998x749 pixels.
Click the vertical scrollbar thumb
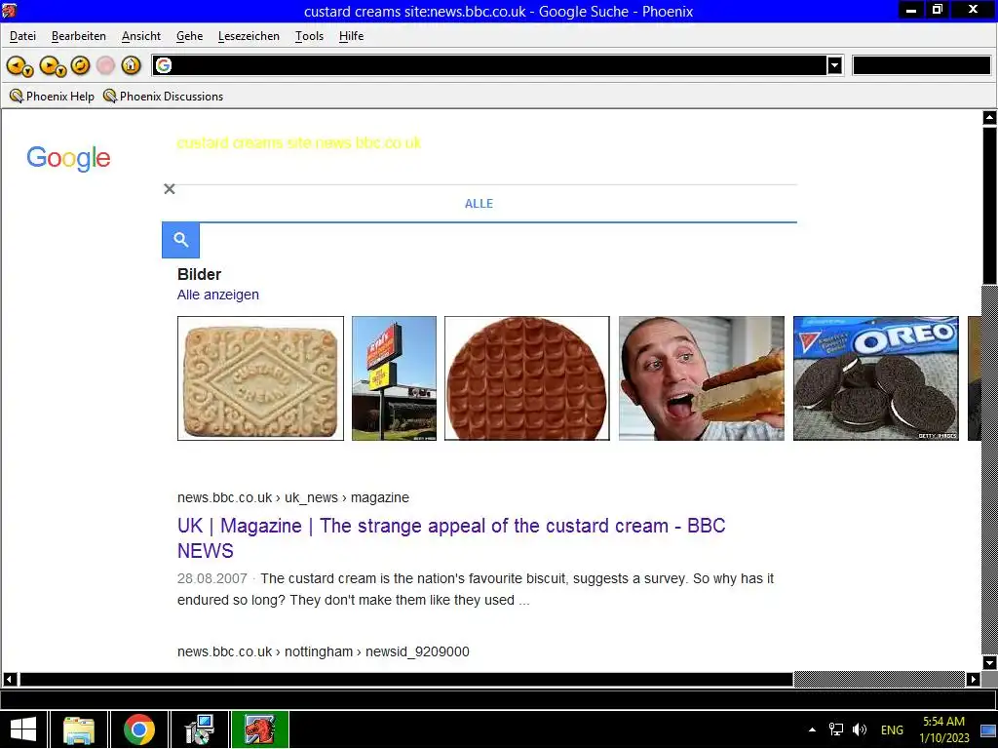(x=990, y=205)
